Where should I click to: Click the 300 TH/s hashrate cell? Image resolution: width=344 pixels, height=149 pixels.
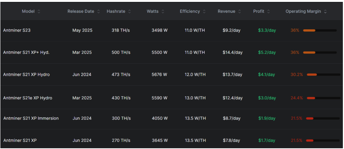[x=121, y=118]
